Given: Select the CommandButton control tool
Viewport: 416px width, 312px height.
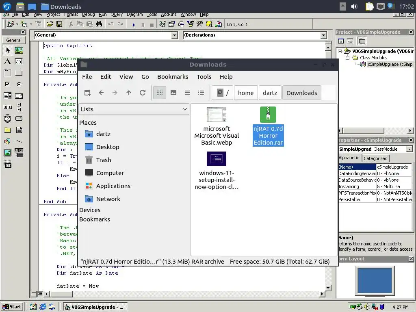Looking at the screenshot, I should [19, 73].
